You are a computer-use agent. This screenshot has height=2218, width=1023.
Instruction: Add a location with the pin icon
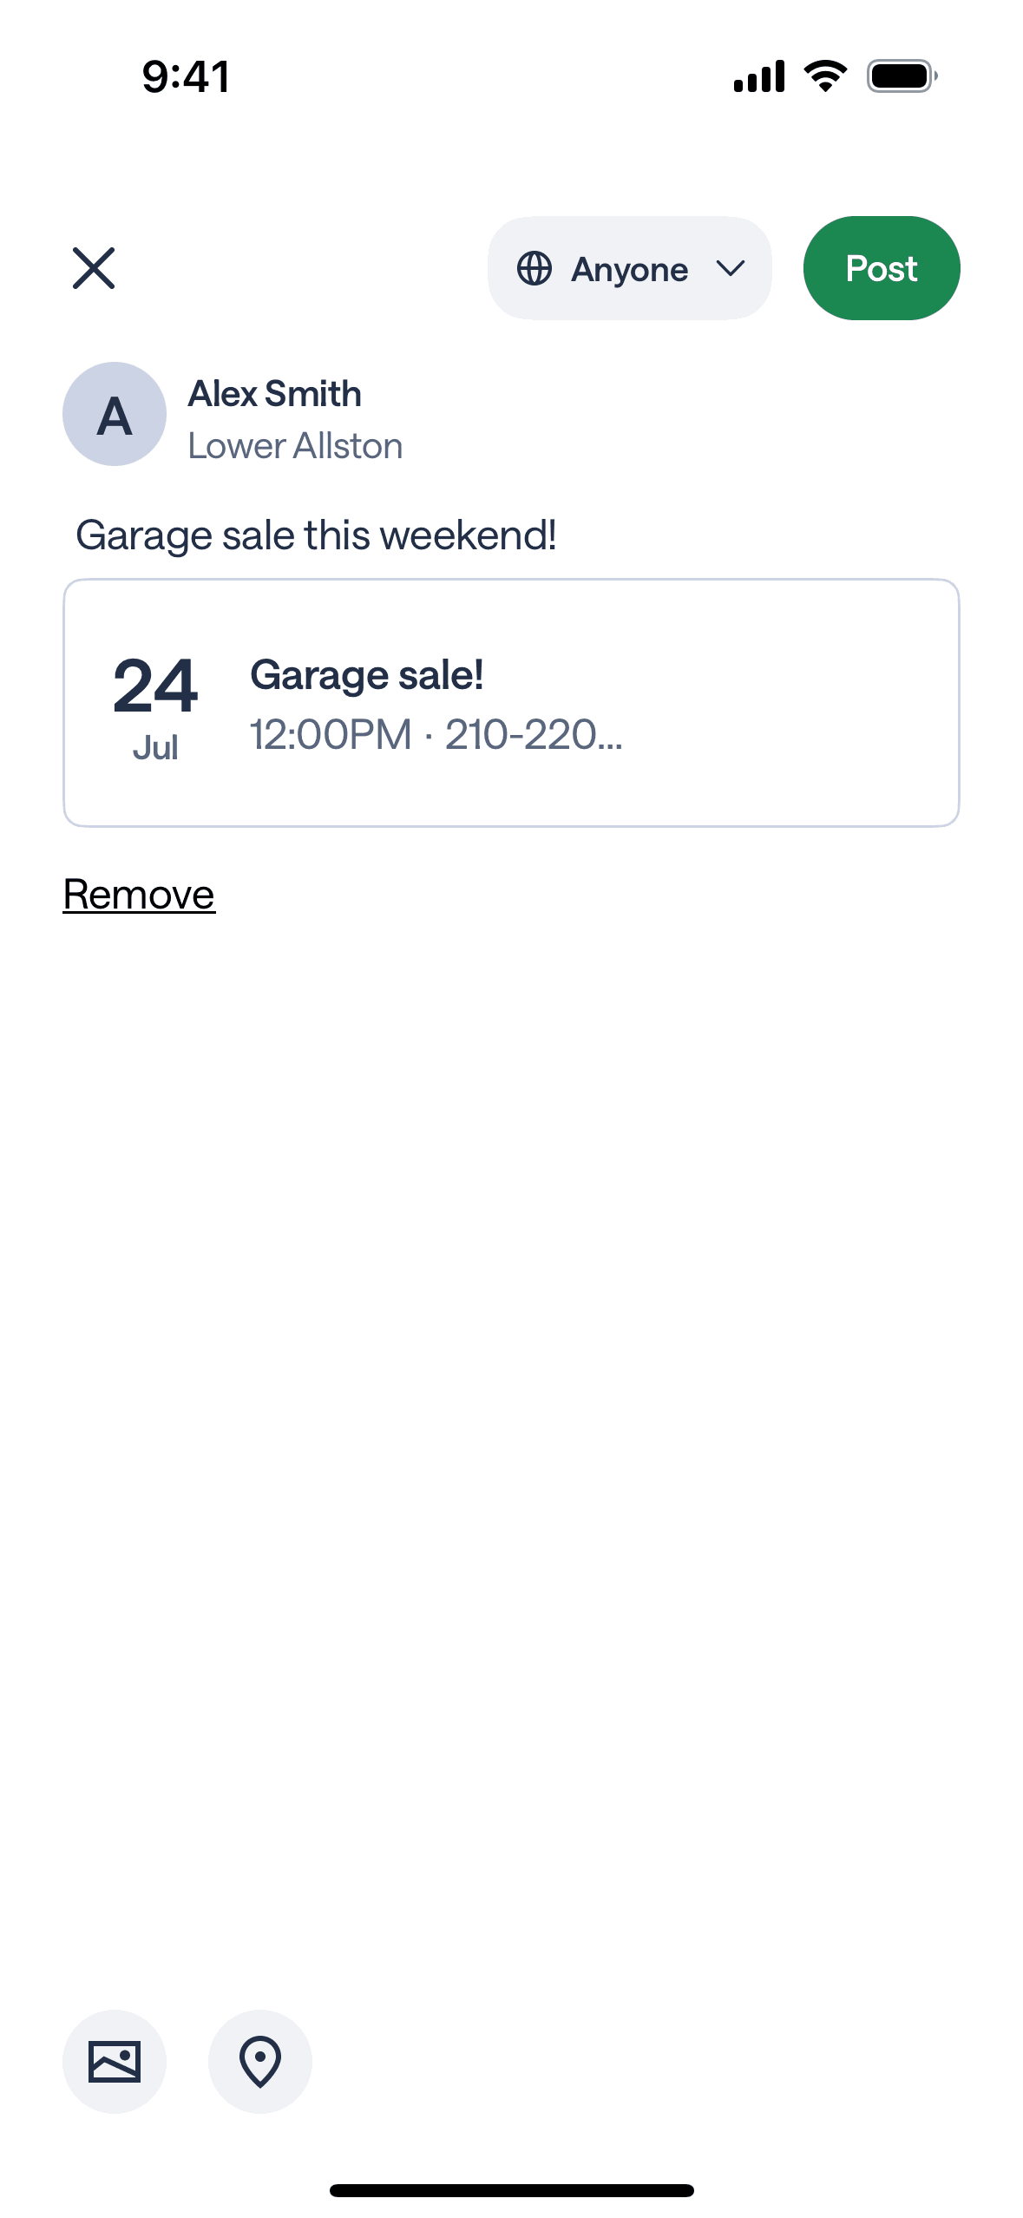[x=260, y=2061]
